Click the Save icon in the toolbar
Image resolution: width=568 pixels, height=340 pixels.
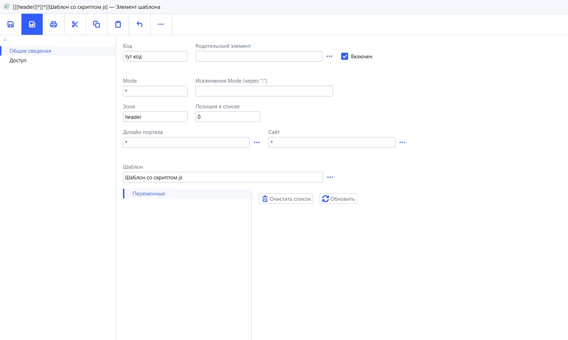[11, 24]
